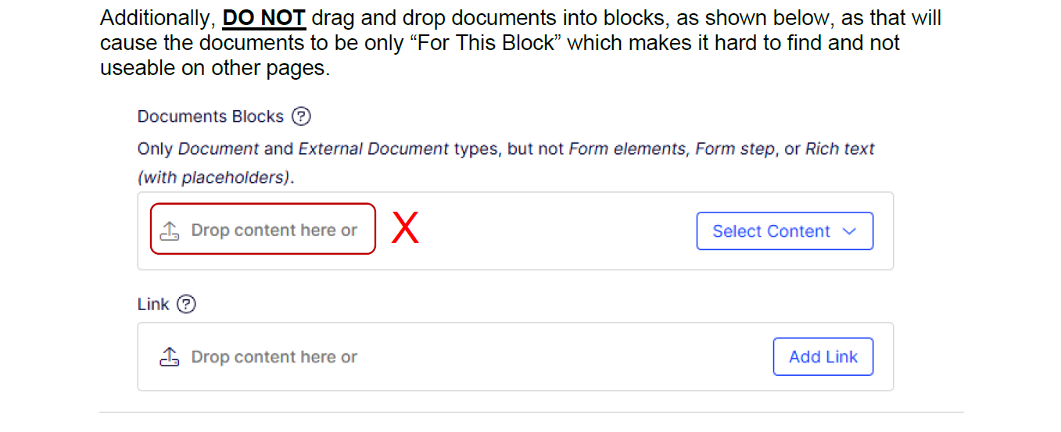Click the italic "Rich text" words
This screenshot has height=432, width=1061.
click(840, 148)
